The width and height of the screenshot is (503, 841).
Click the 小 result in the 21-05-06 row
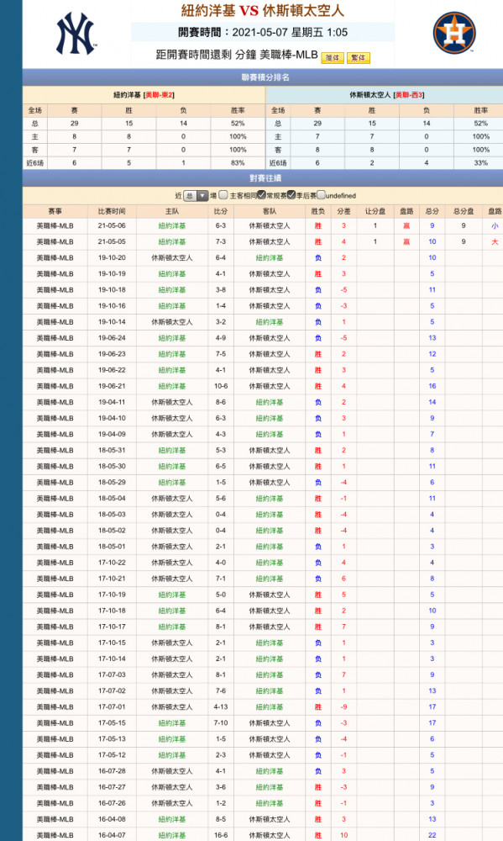pos(495,225)
